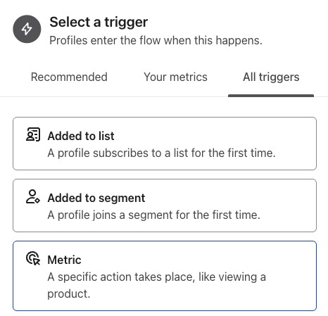Select the Metric trigger card
328x316 pixels.
[165, 276]
